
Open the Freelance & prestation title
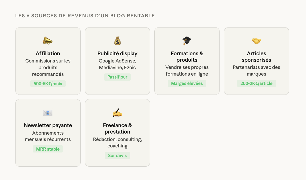[x=117, y=128]
